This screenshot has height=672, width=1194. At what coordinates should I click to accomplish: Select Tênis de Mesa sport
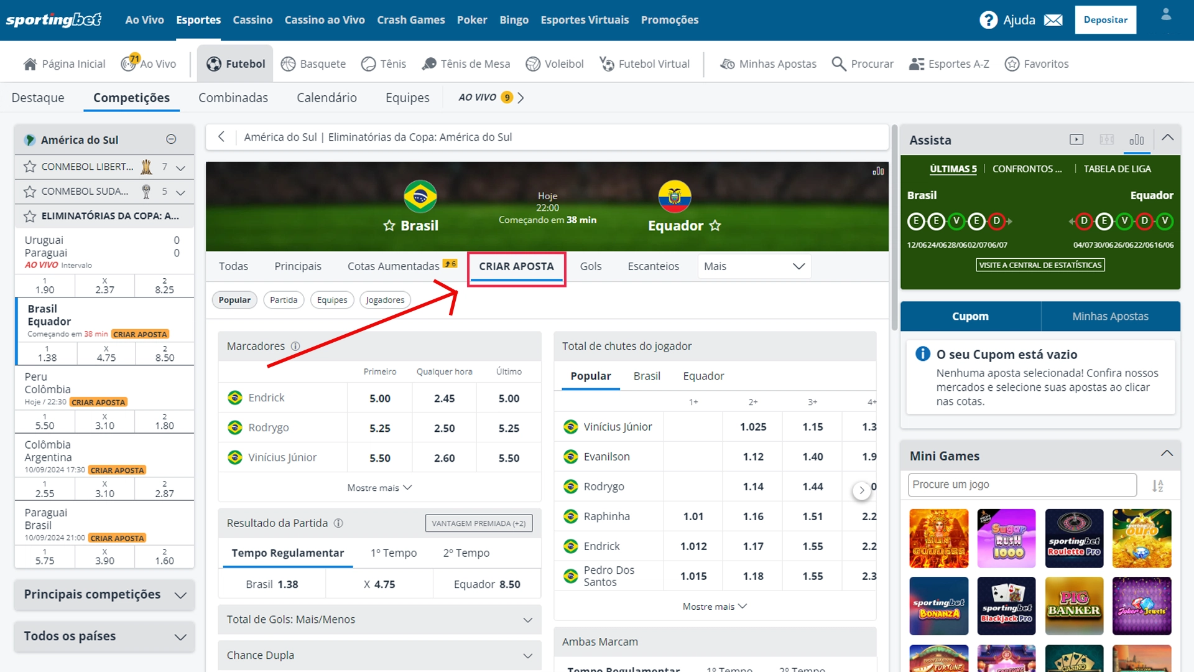pyautogui.click(x=466, y=63)
